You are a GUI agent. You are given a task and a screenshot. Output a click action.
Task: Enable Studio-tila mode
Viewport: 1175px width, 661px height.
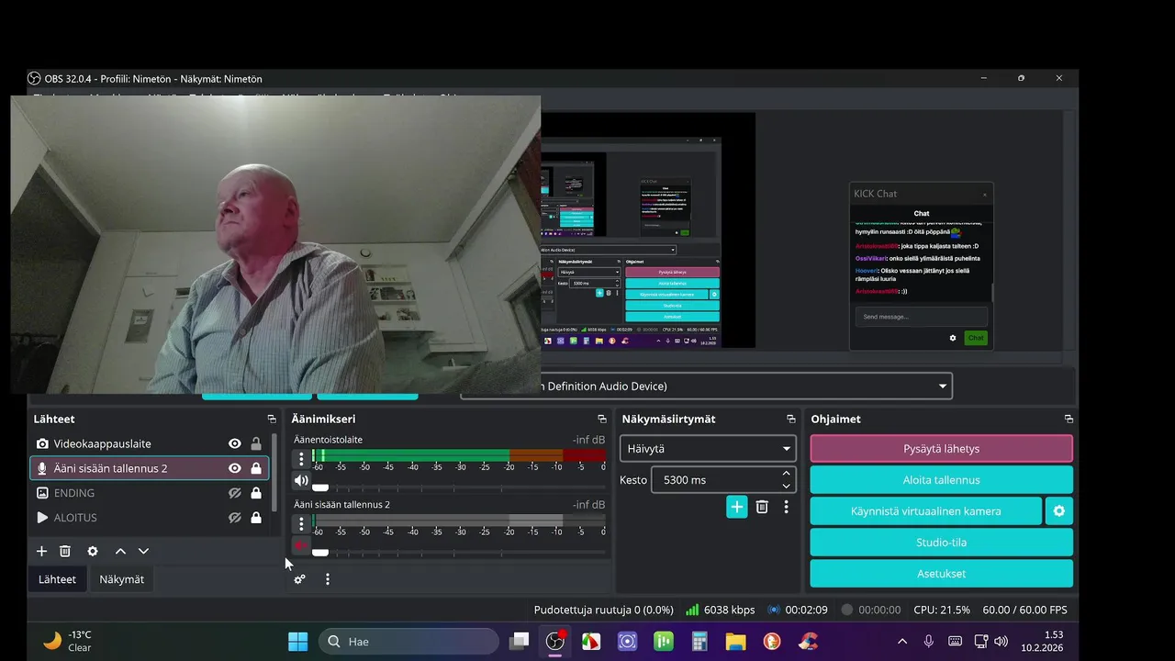[x=941, y=542]
